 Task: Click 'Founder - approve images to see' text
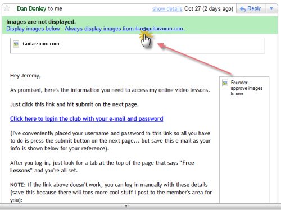point(247,88)
